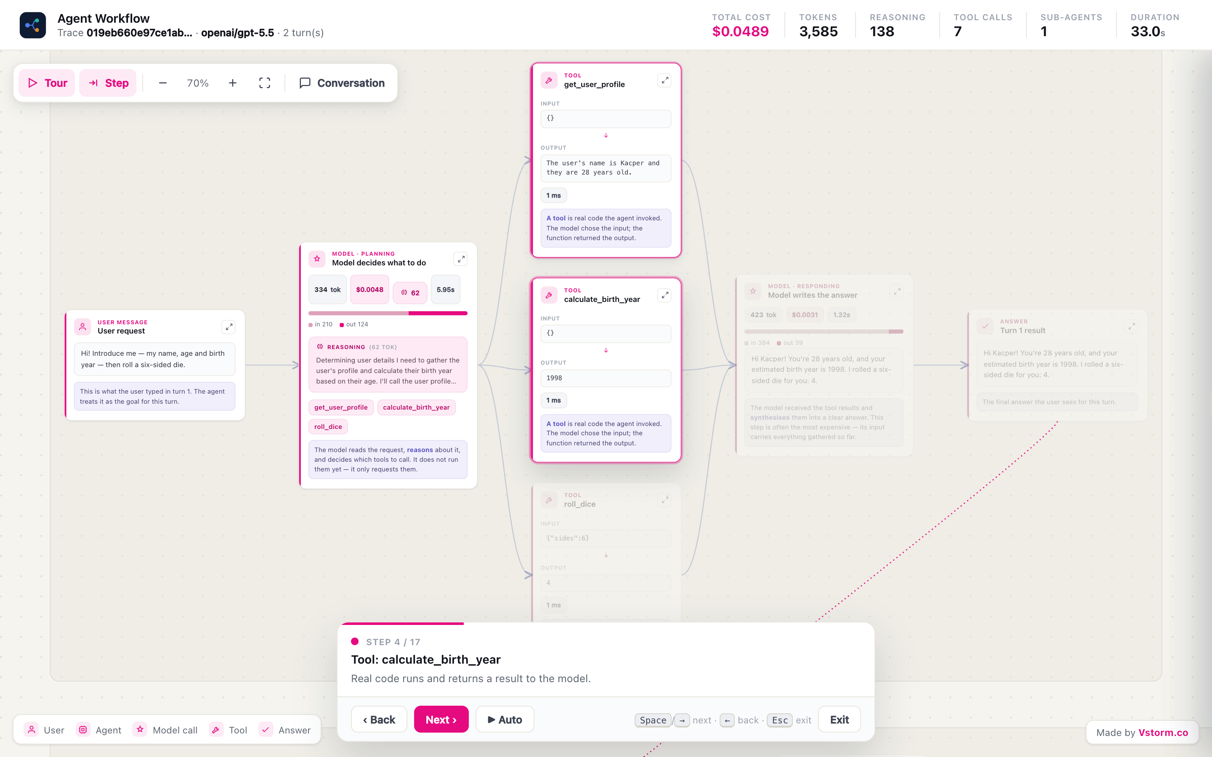Start the Tour playback

coord(47,83)
